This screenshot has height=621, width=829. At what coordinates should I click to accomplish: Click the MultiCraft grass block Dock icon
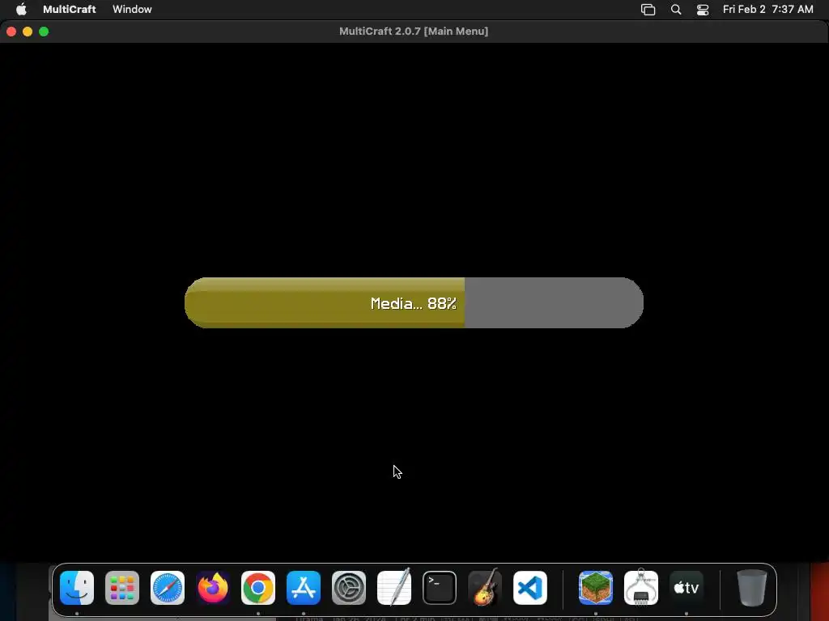coord(596,588)
